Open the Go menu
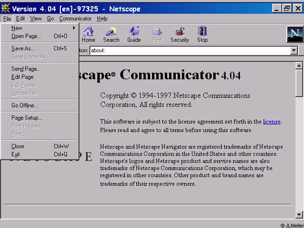 click(50, 19)
